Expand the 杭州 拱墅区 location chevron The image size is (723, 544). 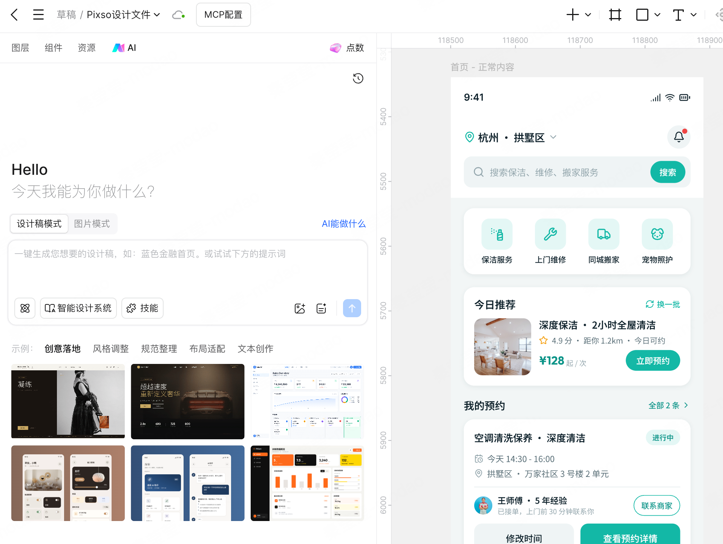[x=553, y=137]
